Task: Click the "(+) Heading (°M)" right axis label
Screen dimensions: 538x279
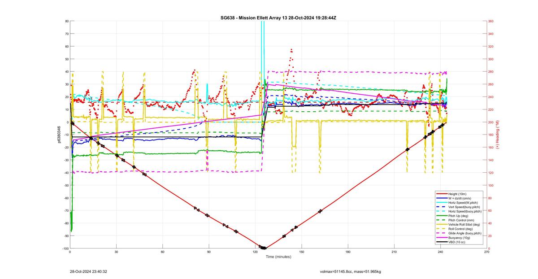Action: point(497,135)
